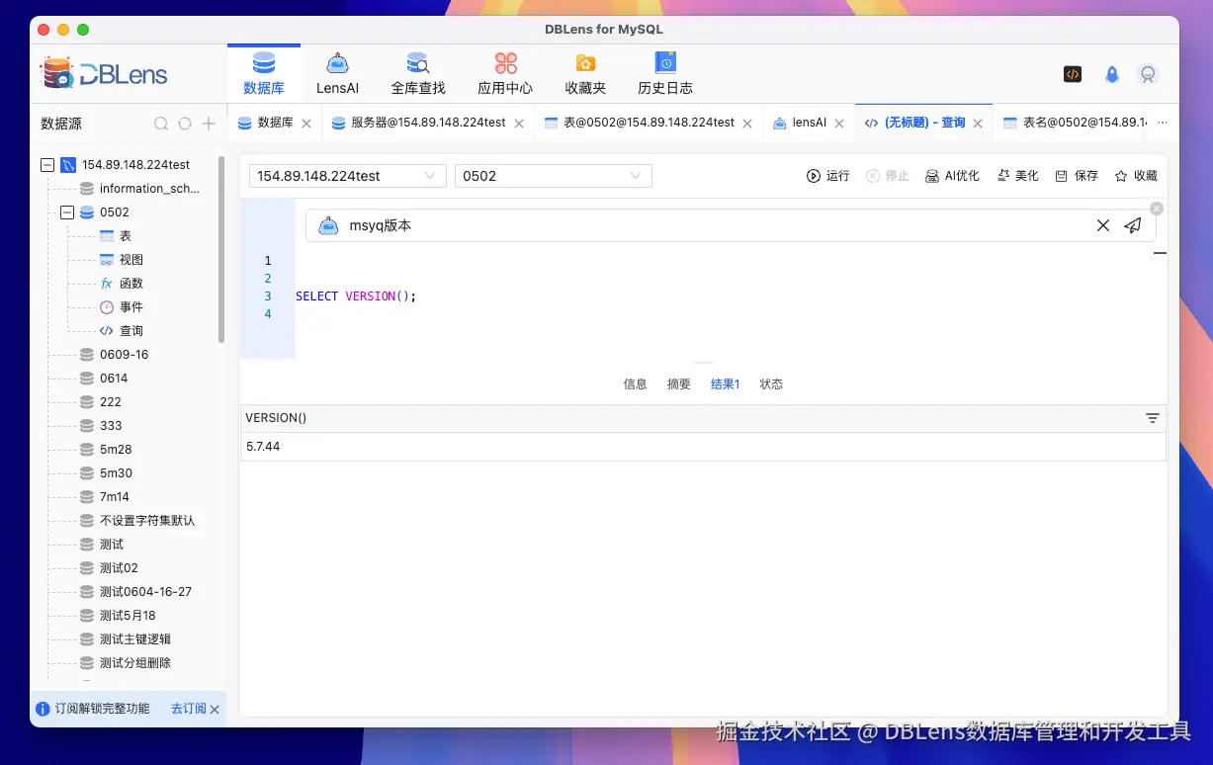The width and height of the screenshot is (1213, 765).
Task: Open the 0502 database dropdown
Action: click(x=554, y=176)
